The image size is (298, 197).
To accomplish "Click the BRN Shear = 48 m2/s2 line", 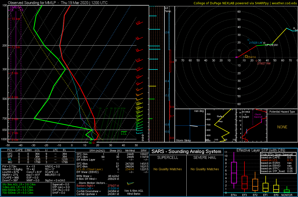I will coord(98,176).
